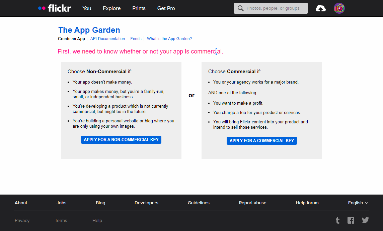Click the search magnifier icon
The height and width of the screenshot is (231, 383).
click(x=241, y=8)
